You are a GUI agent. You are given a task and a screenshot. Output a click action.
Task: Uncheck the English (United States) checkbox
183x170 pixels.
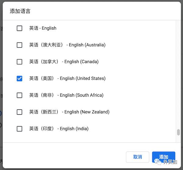click(20, 79)
